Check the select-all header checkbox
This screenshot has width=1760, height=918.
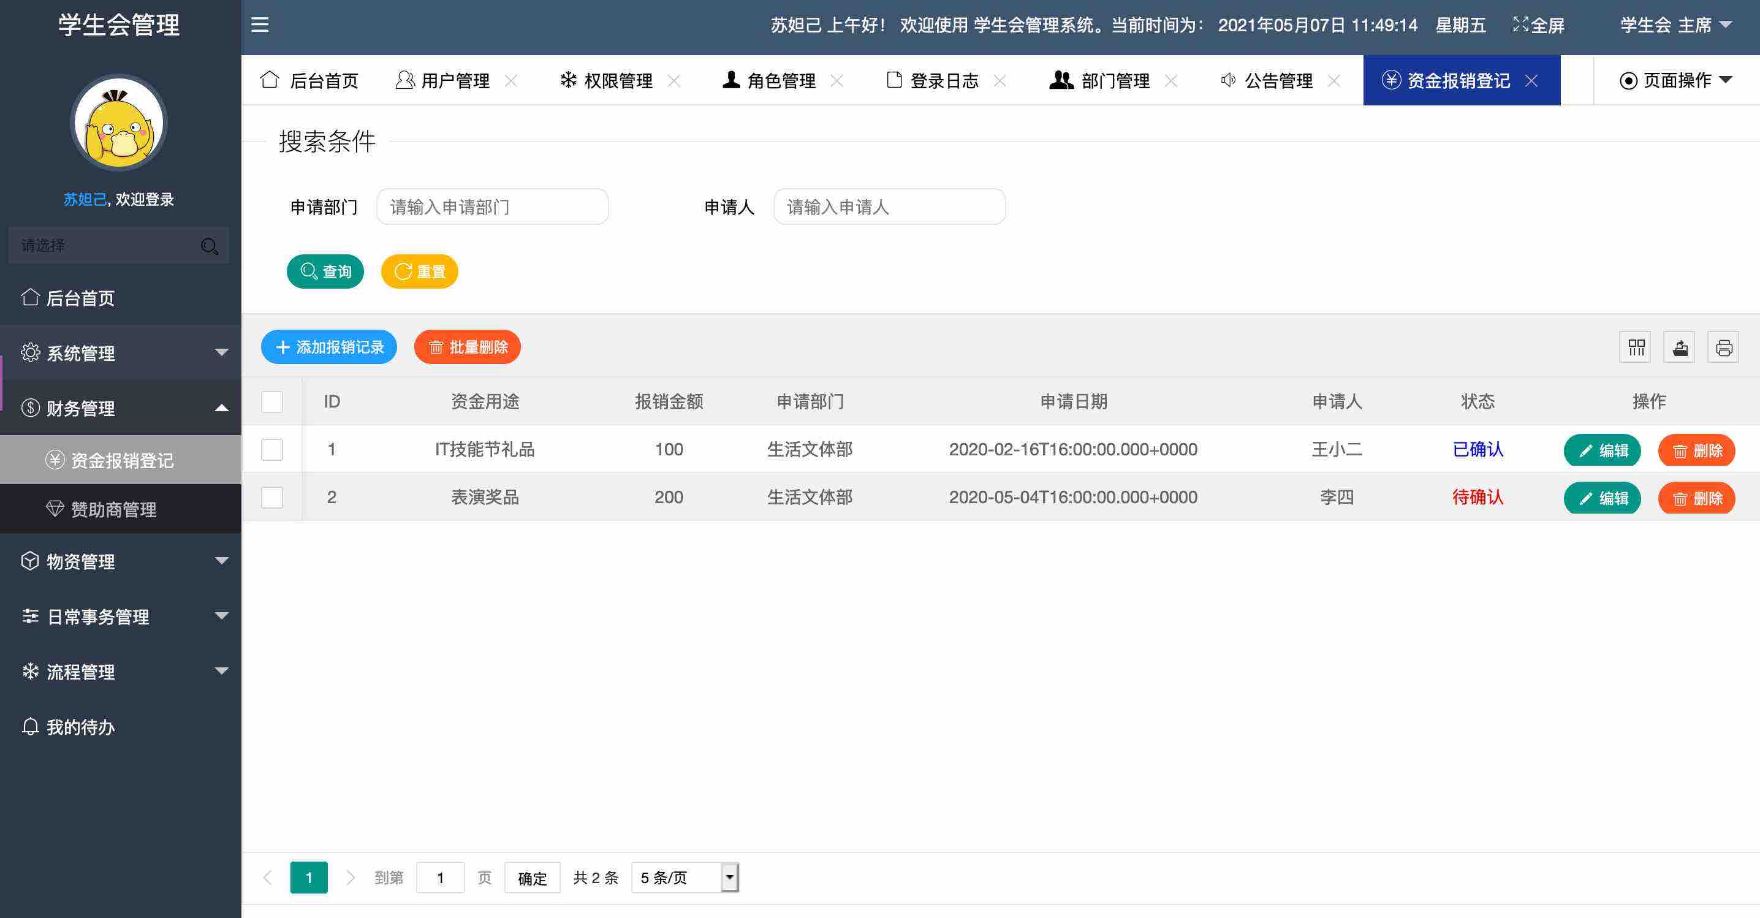point(272,401)
